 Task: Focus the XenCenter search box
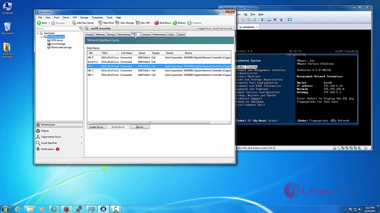57,28
